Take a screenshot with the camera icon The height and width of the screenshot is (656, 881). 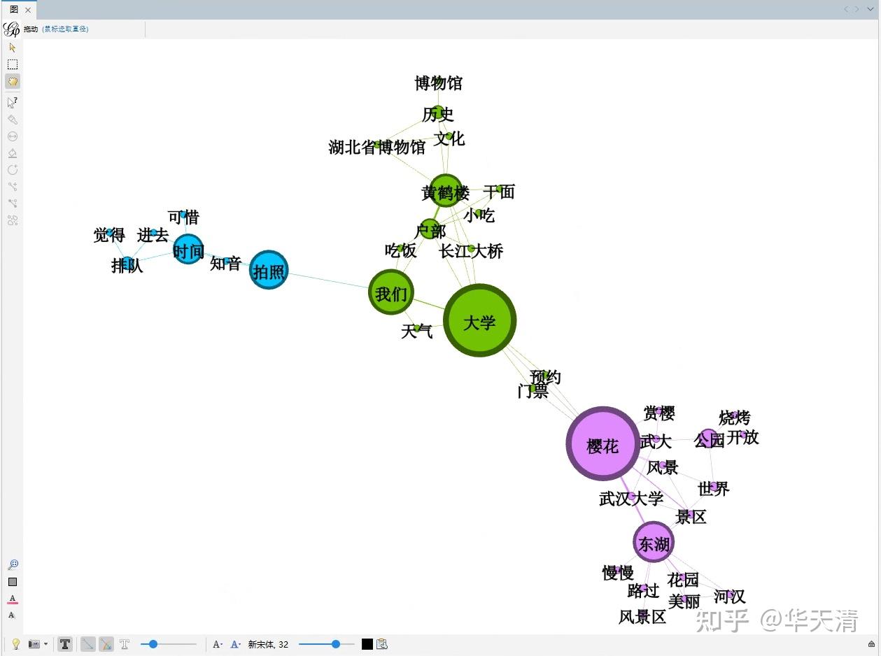click(x=34, y=644)
